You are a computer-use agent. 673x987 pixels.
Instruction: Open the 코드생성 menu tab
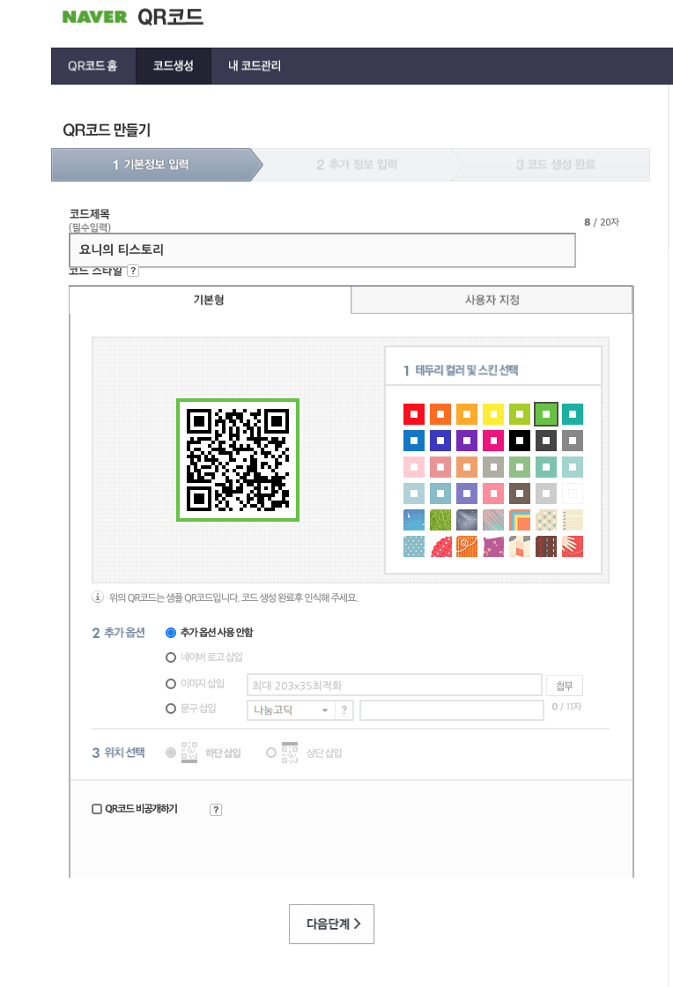pos(174,65)
